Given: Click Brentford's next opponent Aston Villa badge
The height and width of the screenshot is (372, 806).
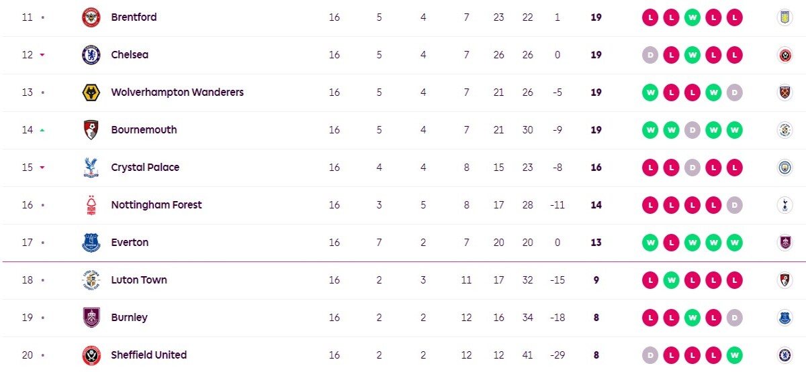Looking at the screenshot, I should coord(784,17).
